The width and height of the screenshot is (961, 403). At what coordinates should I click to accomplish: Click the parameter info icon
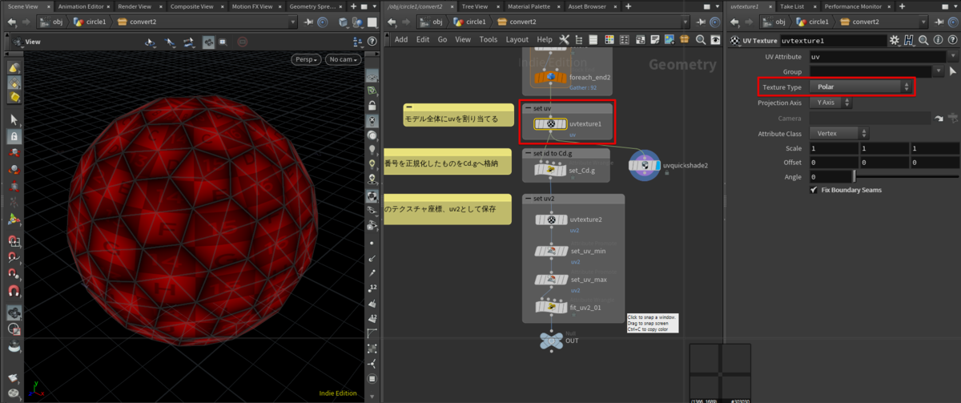(x=936, y=39)
